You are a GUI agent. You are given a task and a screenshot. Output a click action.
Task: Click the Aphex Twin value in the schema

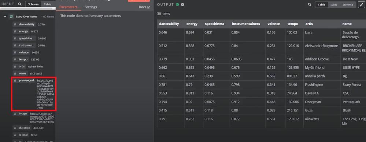click(35, 66)
